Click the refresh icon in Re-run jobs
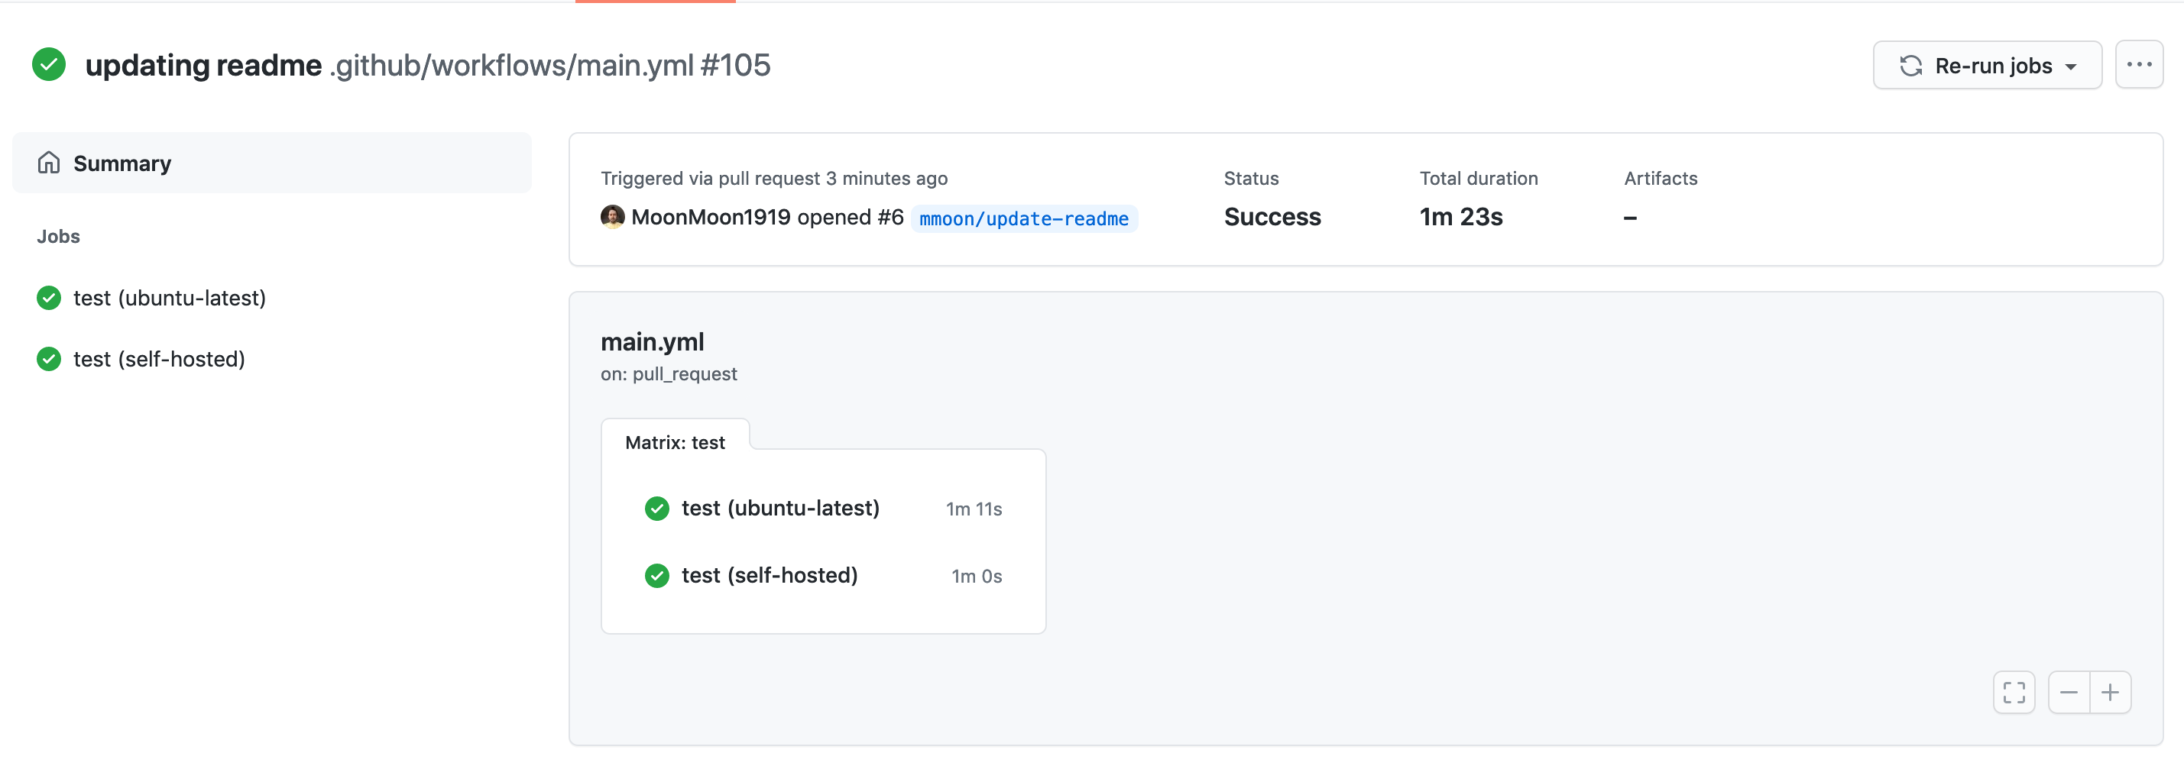2184x782 pixels. 1911,65
